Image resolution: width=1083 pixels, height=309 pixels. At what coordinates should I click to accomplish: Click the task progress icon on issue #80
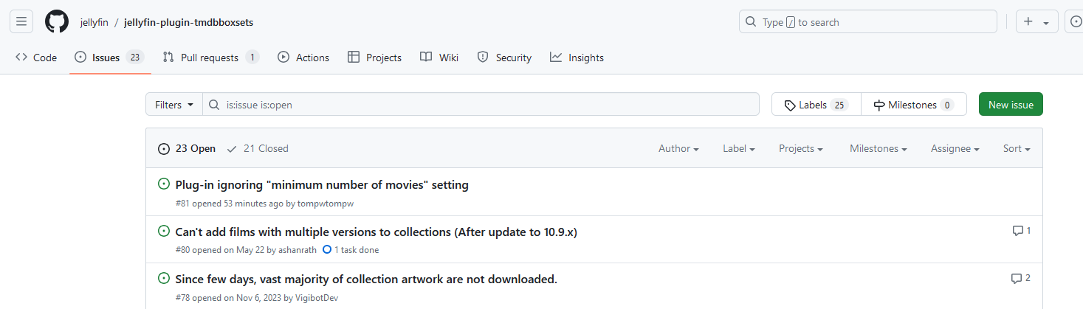327,250
